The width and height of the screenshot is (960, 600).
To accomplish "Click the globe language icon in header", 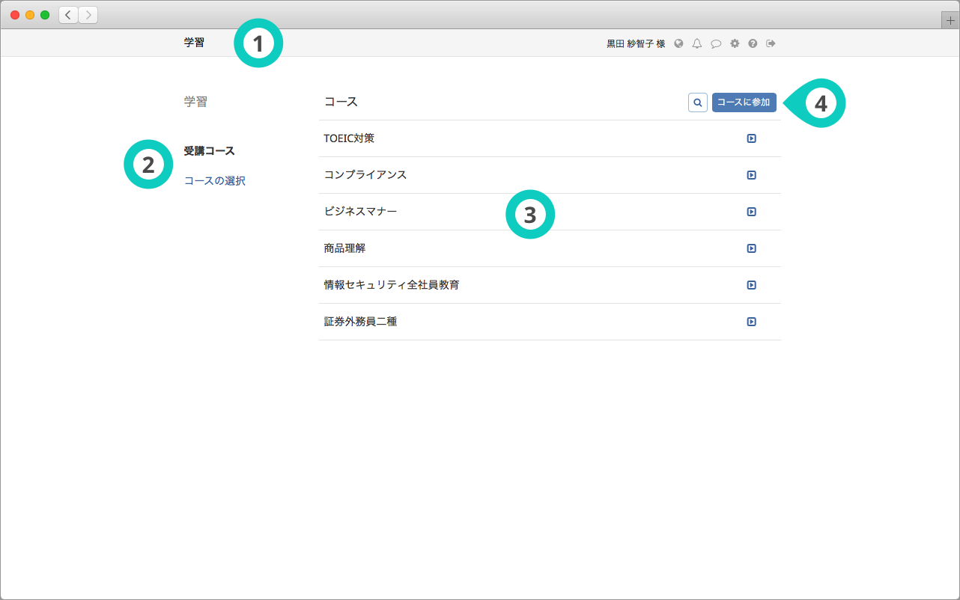I will [x=678, y=43].
